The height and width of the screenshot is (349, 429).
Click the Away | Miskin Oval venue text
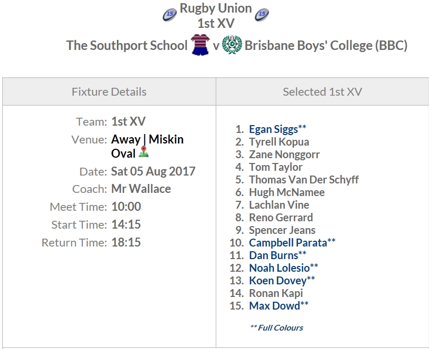[147, 140]
